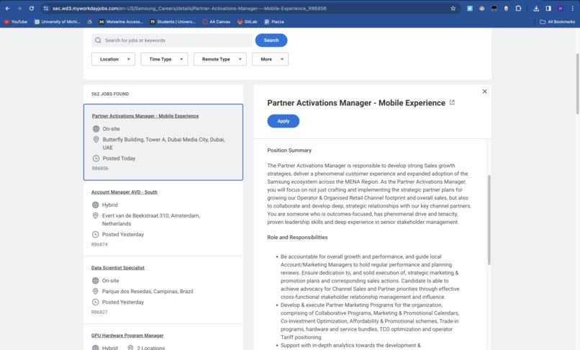Click job ID R86827 text

99,313
